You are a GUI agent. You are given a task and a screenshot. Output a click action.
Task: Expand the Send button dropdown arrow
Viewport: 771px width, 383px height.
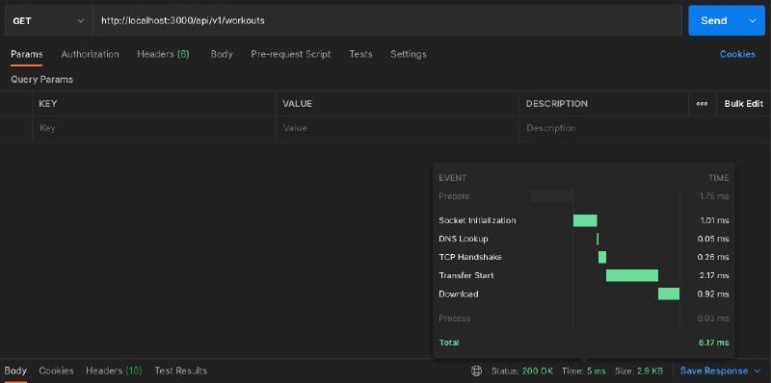tap(752, 20)
